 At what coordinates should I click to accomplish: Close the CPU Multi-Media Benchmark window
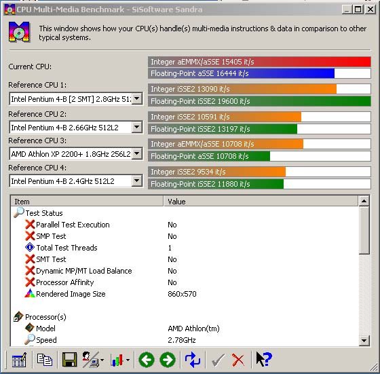tap(370, 10)
